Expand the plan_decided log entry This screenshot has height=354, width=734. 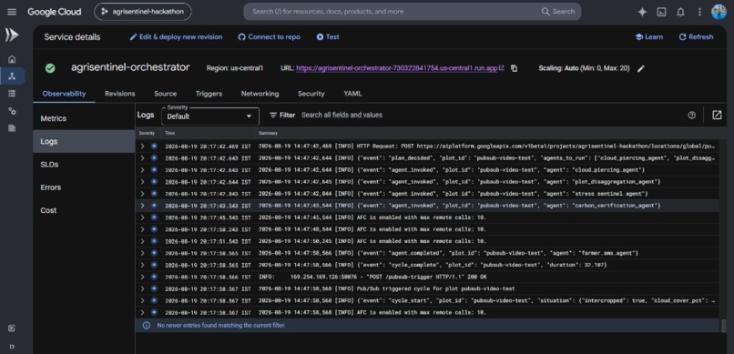point(142,158)
